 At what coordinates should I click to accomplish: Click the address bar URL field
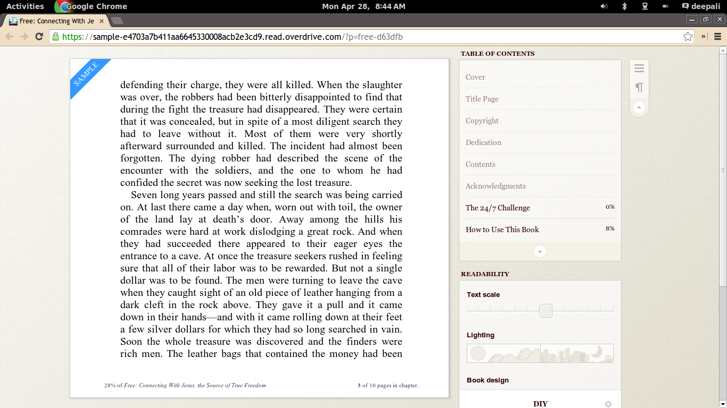(371, 37)
